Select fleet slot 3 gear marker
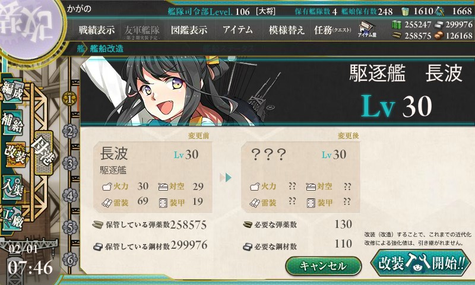Image resolution: width=475 pixels, height=285 pixels. pyautogui.click(x=69, y=163)
